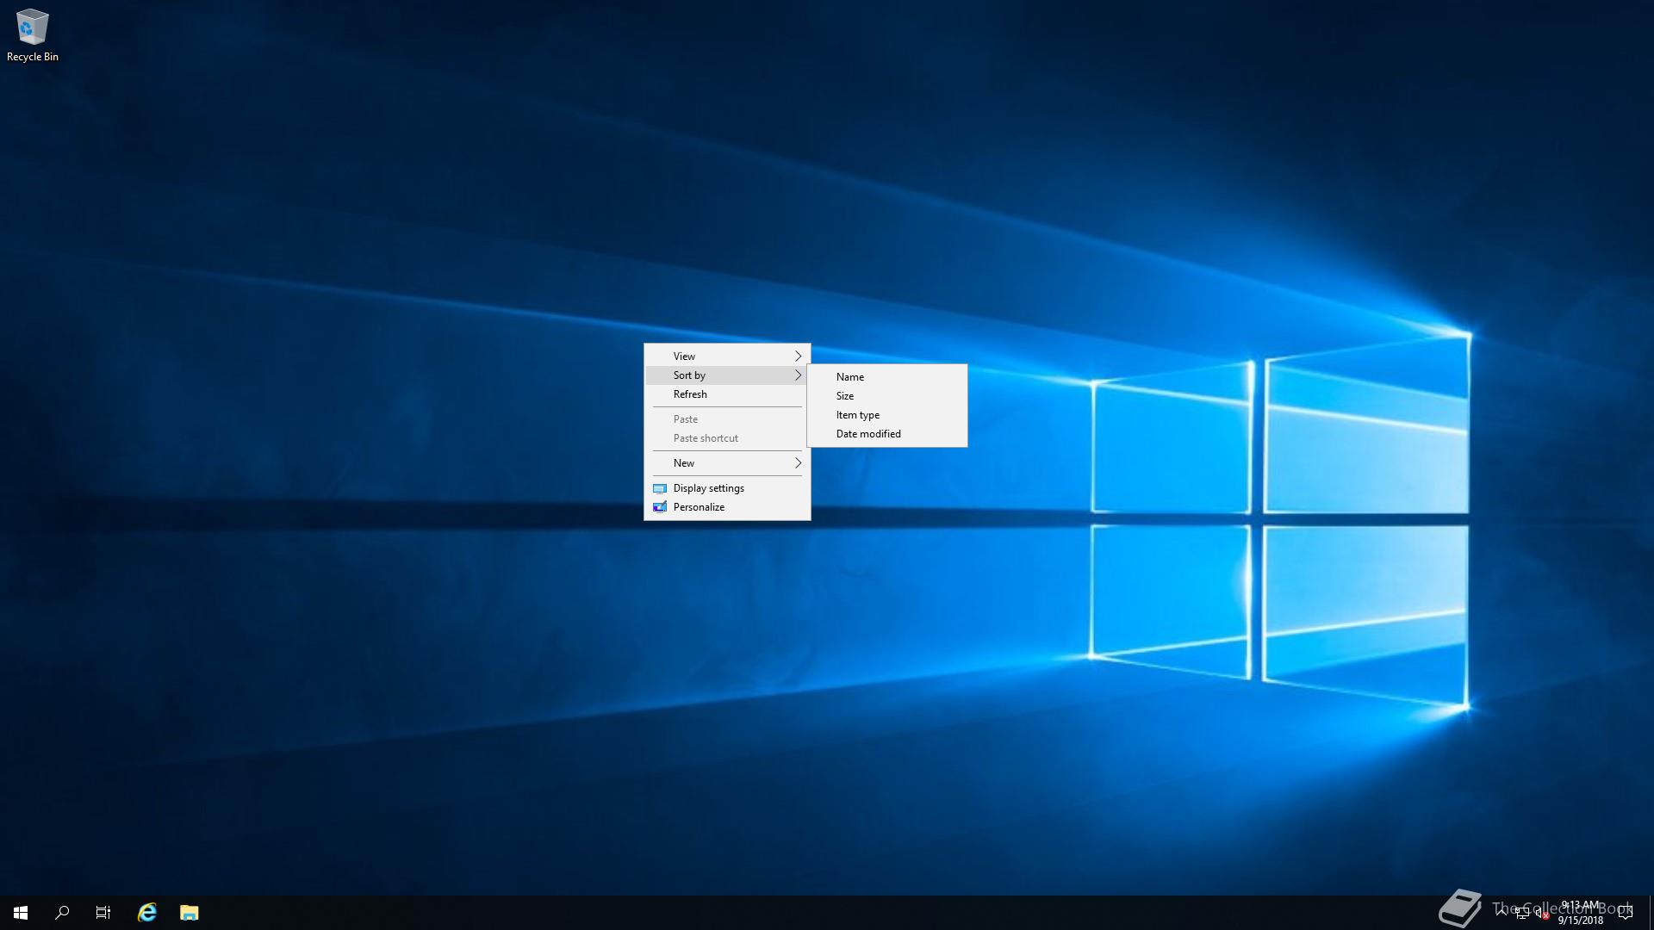Screen dimensions: 1654x930
Task: Click the Windows Start button
Action: point(21,913)
